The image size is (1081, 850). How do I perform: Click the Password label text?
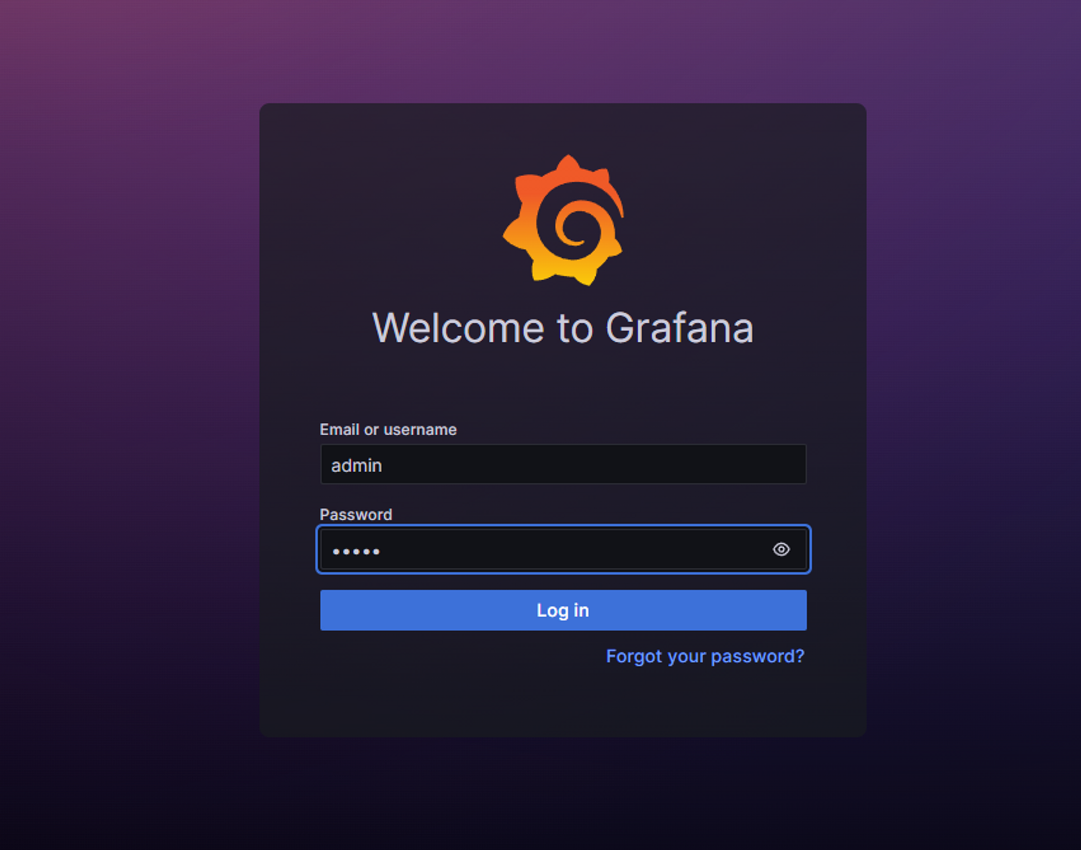[x=356, y=514]
